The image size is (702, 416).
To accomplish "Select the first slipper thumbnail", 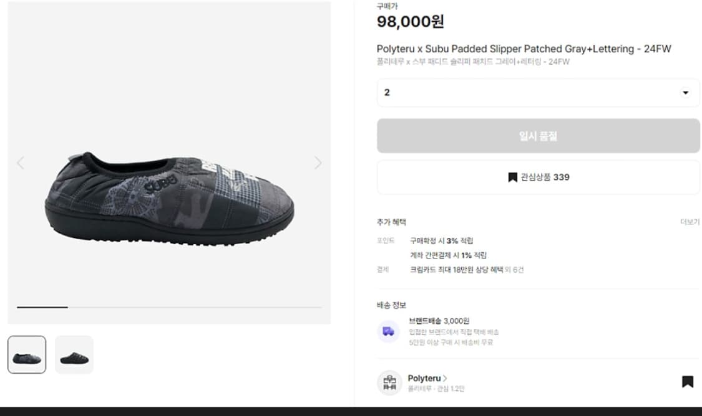I will 27,355.
